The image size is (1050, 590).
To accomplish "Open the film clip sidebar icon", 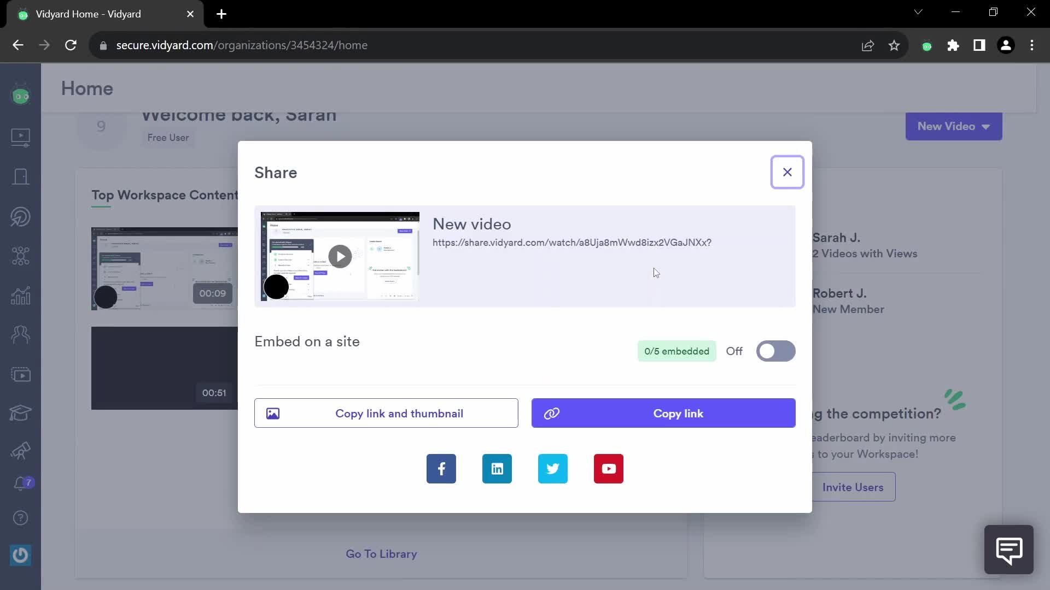I will (21, 375).
